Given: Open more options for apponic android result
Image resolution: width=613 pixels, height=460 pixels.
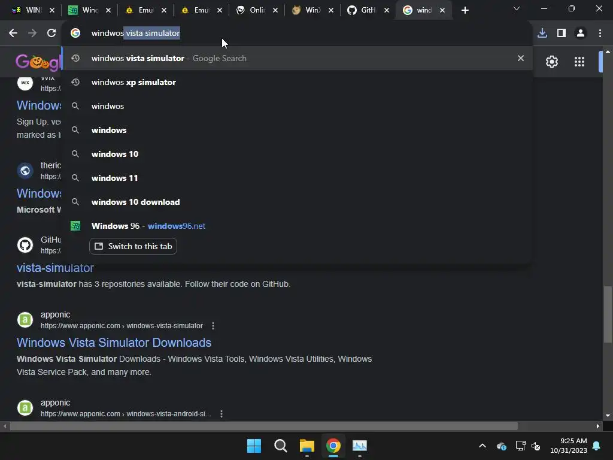Looking at the screenshot, I should (x=221, y=414).
